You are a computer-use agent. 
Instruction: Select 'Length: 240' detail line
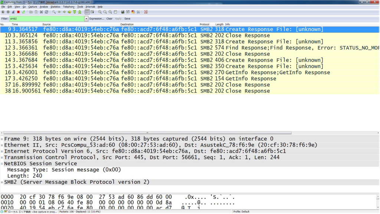(24, 176)
